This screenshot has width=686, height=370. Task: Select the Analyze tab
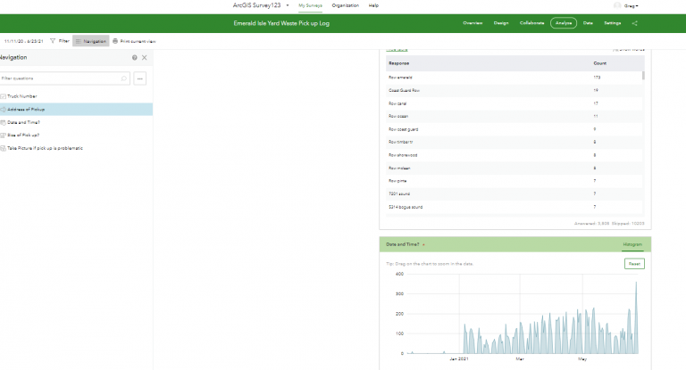pos(564,23)
